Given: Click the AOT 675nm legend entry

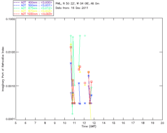Looking at the screenshot, I should (x=33, y=8).
